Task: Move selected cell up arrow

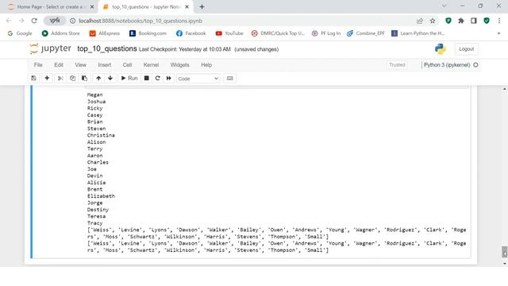Action: (x=98, y=79)
